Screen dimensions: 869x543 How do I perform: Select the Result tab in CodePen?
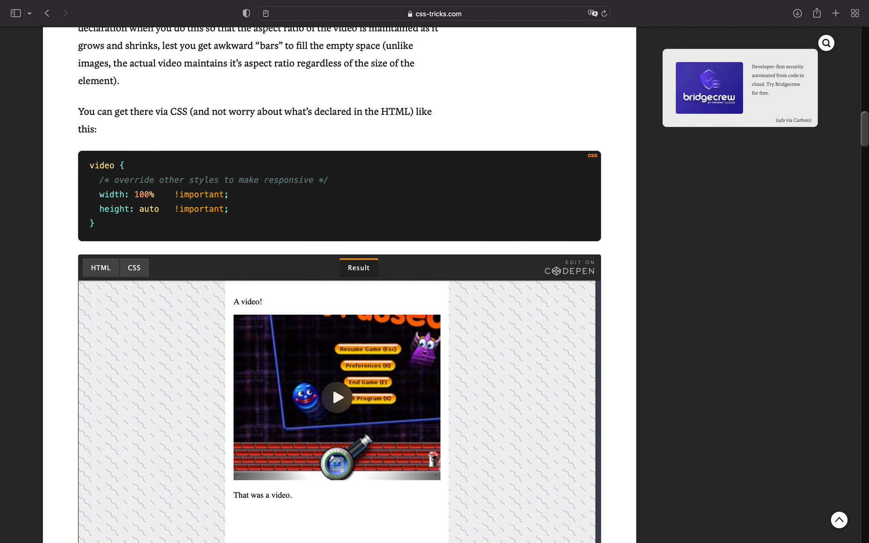(358, 268)
